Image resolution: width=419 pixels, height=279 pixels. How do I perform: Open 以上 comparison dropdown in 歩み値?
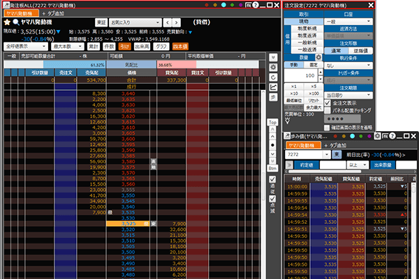pos(358,165)
